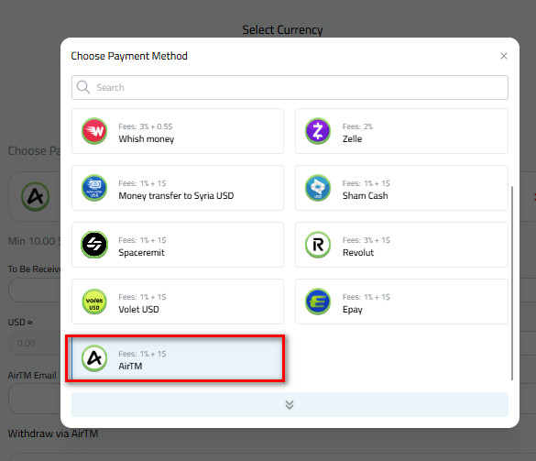This screenshot has height=461, width=536.
Task: Click the dialog's vertical scrollbar
Action: click(512, 283)
